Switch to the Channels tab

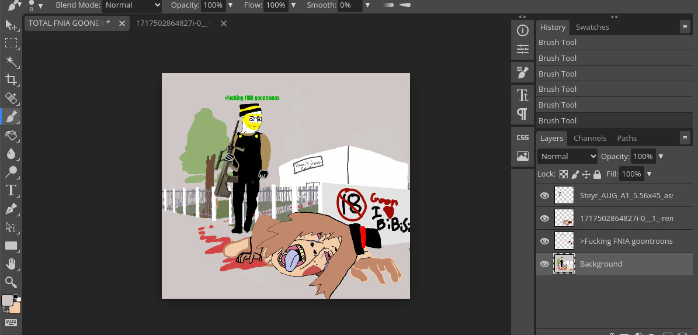590,139
